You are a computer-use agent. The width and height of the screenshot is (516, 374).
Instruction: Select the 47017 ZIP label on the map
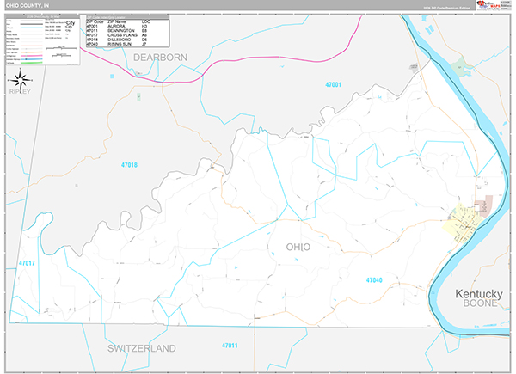(27, 263)
